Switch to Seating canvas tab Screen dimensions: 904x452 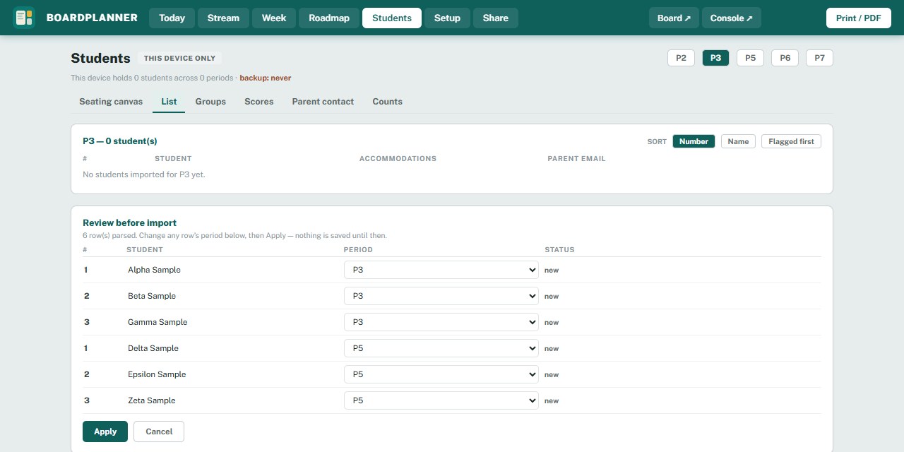(x=111, y=102)
